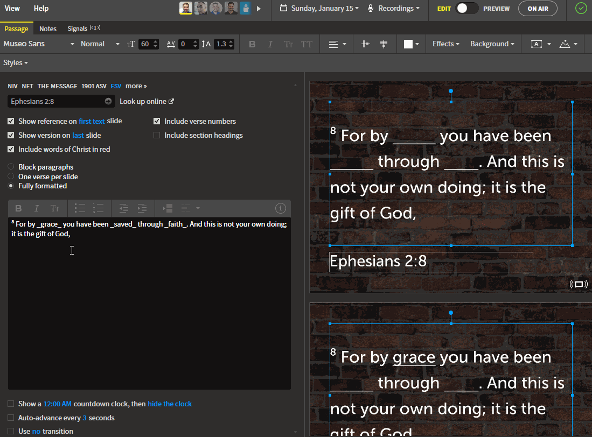This screenshot has height=437, width=592.
Task: Click the vertical center alignment icon
Action: pyautogui.click(x=384, y=44)
